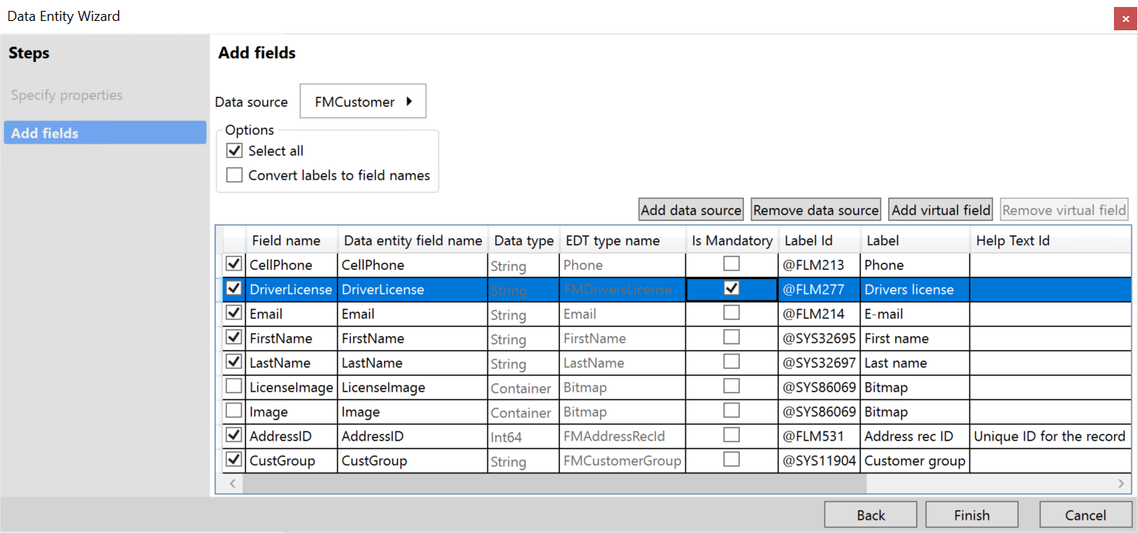Mark Email field as mandatory

731,313
